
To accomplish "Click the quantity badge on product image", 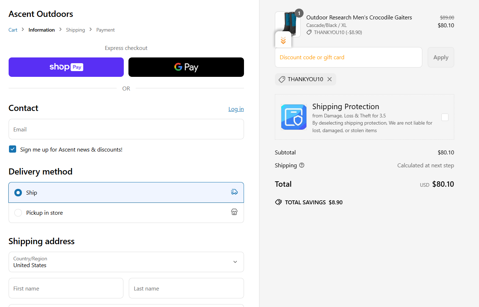I will pos(299,13).
